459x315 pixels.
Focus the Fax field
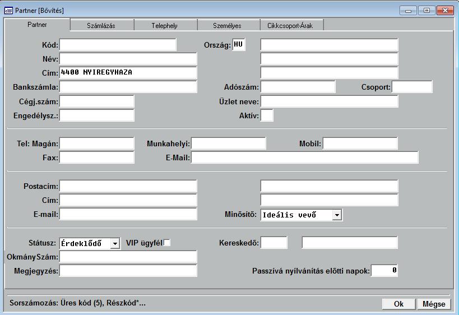point(97,157)
